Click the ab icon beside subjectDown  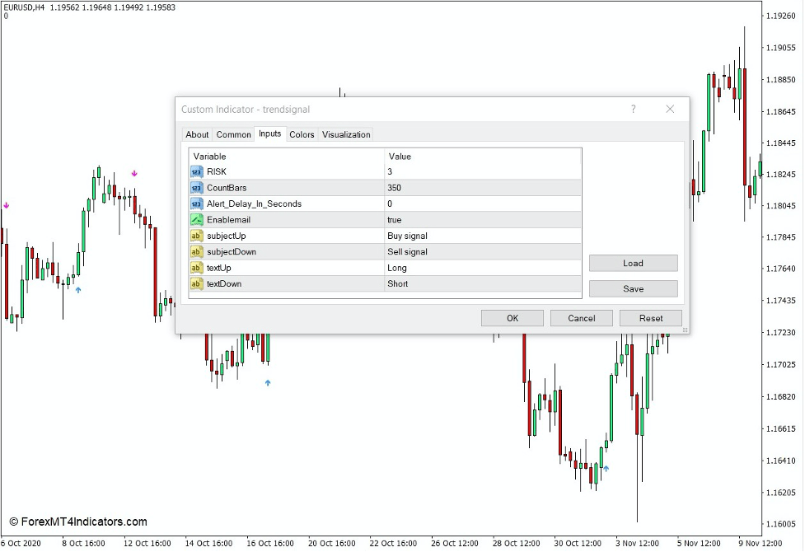(x=196, y=251)
